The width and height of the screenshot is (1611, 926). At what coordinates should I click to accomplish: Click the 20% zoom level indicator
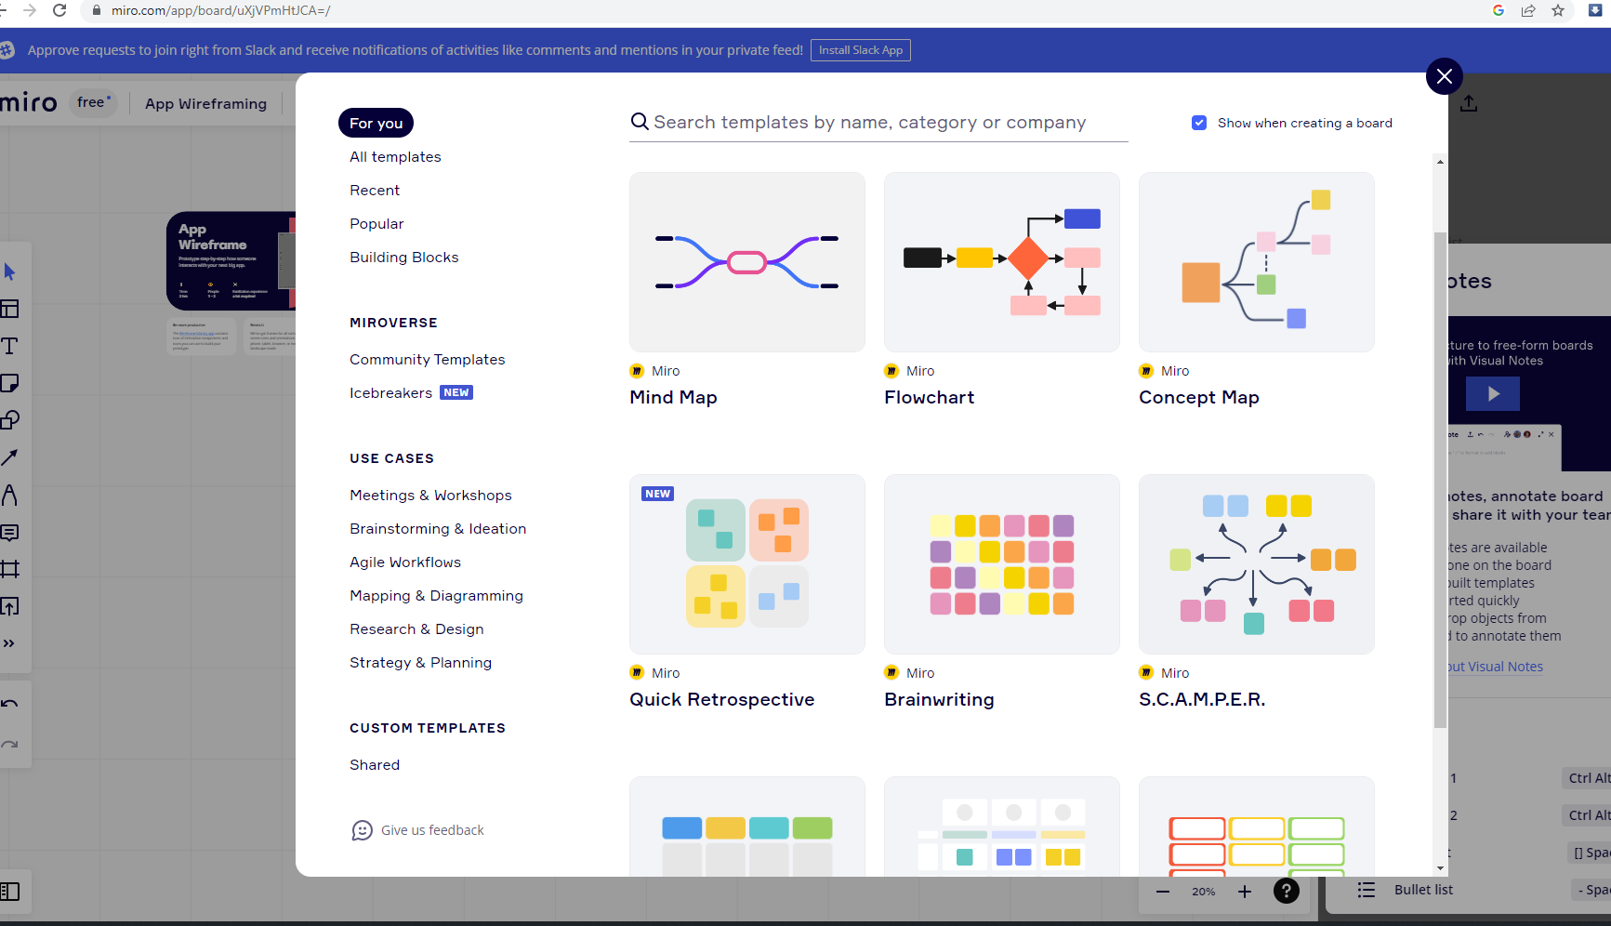pyautogui.click(x=1204, y=892)
